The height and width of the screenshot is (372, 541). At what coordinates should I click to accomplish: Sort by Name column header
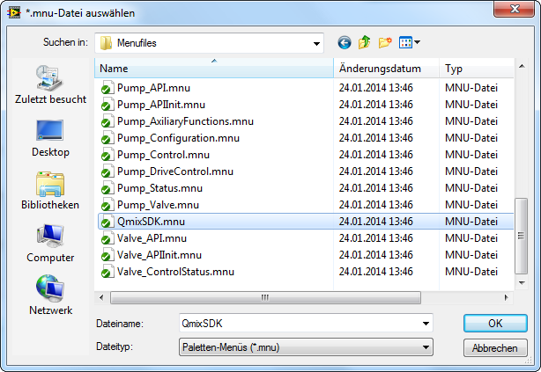[214, 69]
